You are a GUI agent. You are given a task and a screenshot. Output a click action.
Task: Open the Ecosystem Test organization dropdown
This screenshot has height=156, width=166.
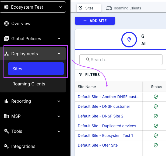[35, 7]
